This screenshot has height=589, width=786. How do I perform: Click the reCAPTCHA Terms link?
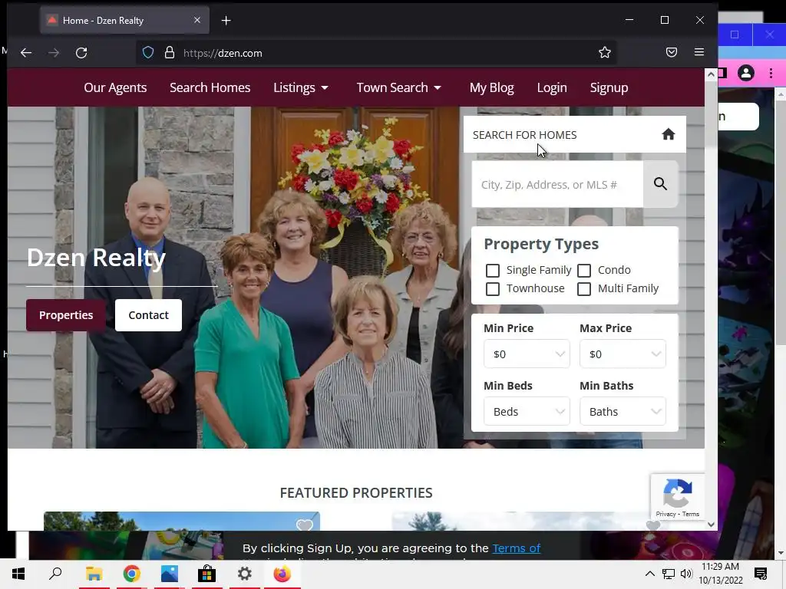pos(691,514)
